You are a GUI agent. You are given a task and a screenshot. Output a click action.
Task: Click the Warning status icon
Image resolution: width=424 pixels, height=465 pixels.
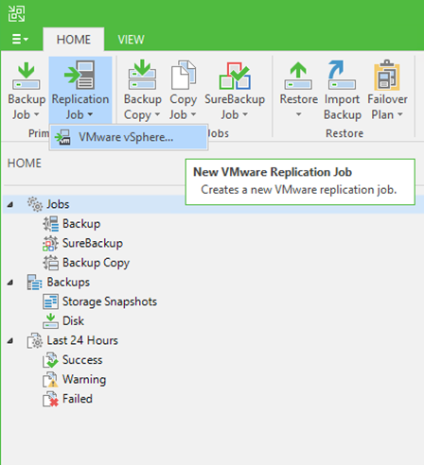click(x=50, y=380)
